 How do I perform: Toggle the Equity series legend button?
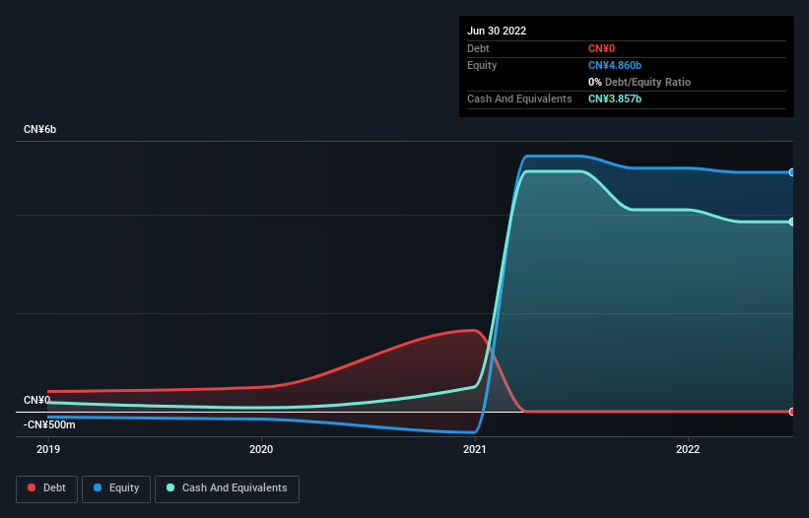tap(116, 488)
